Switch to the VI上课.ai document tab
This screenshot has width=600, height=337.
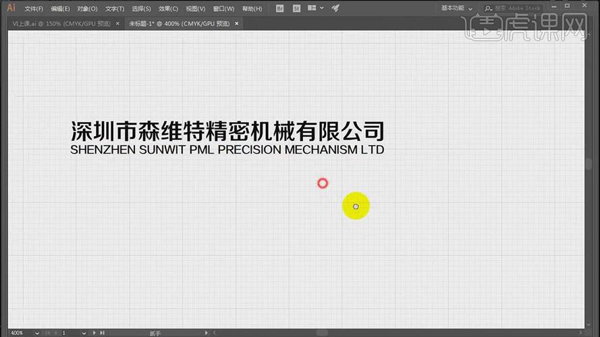click(x=61, y=24)
